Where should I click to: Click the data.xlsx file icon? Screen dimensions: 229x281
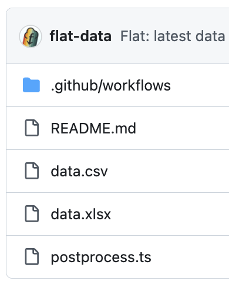[x=32, y=213]
